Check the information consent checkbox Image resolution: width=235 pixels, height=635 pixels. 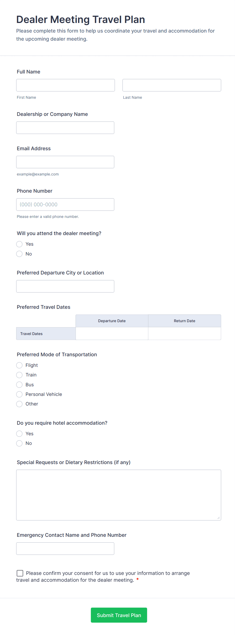pos(20,573)
